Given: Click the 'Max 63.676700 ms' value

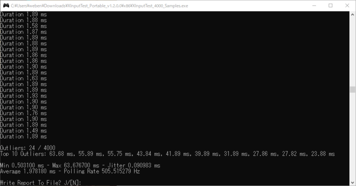Looking at the screenshot, I should 76,166.
